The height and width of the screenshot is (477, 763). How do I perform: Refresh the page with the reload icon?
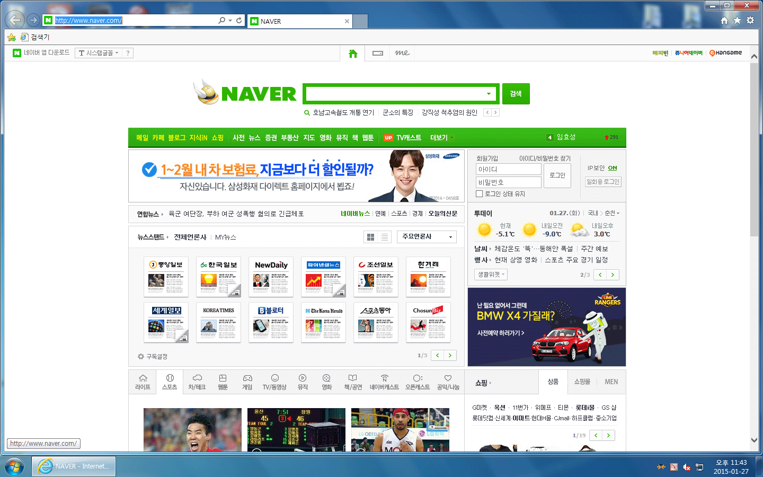pos(239,20)
